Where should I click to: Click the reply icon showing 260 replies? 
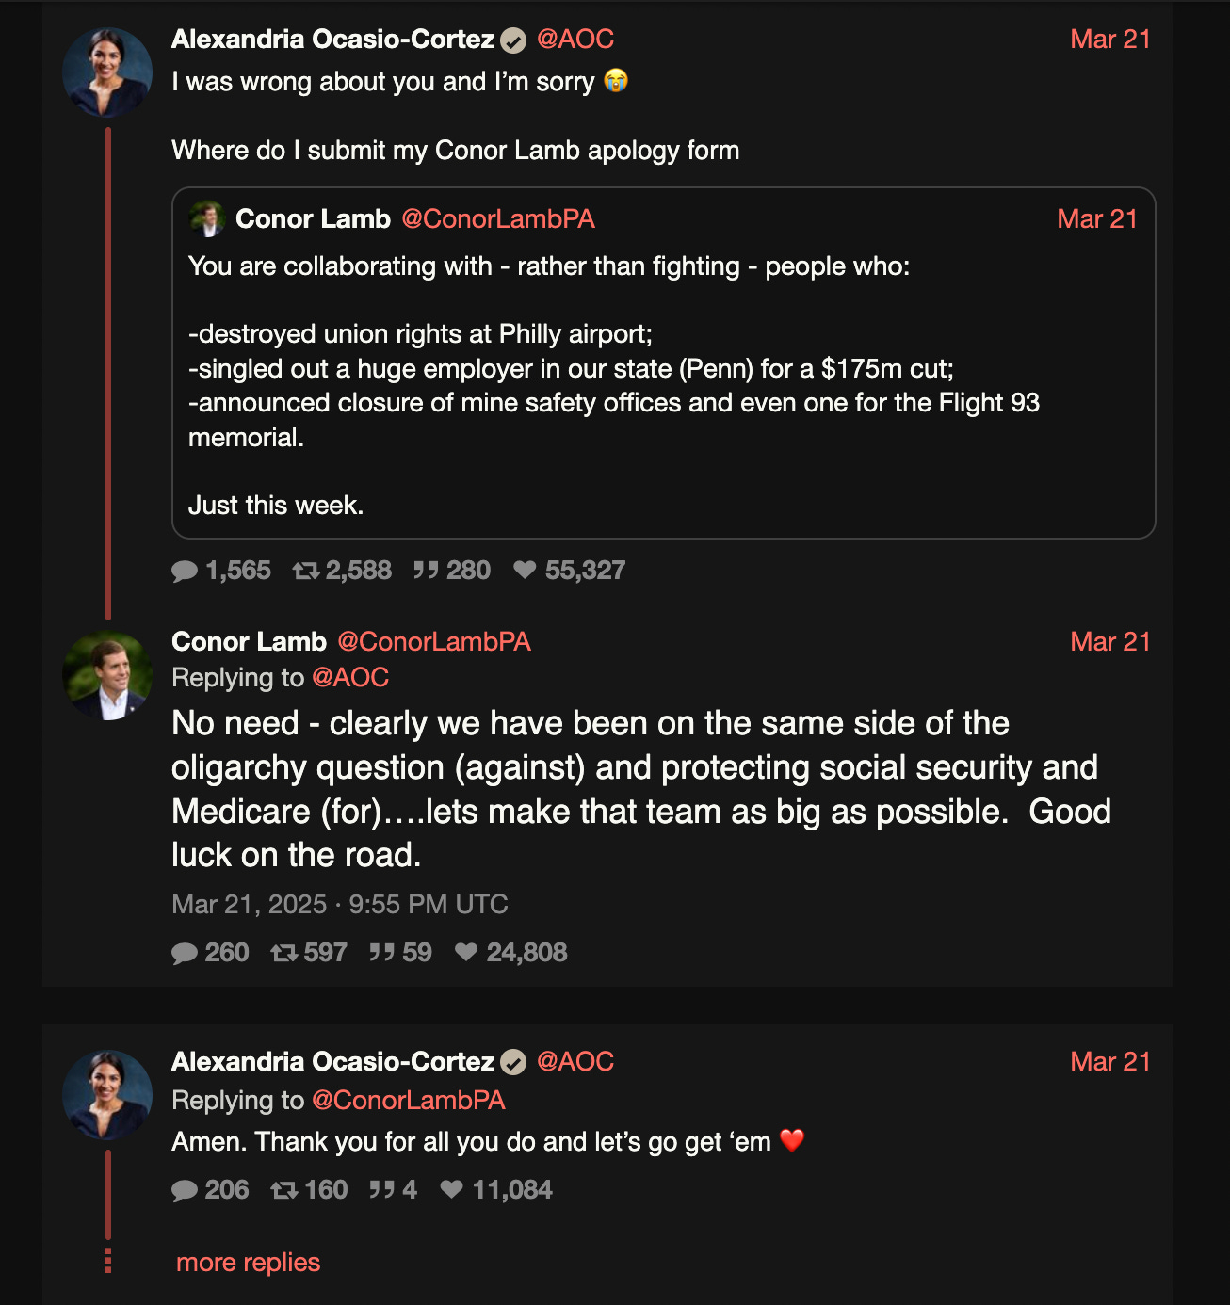coord(186,952)
